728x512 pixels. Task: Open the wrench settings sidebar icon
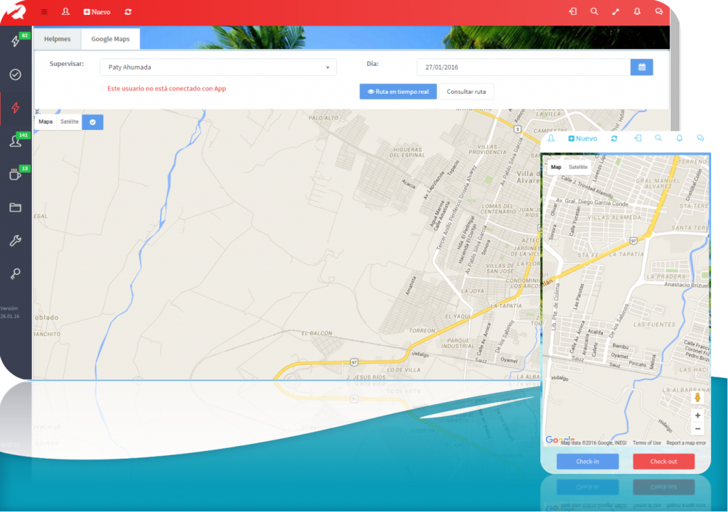[16, 241]
